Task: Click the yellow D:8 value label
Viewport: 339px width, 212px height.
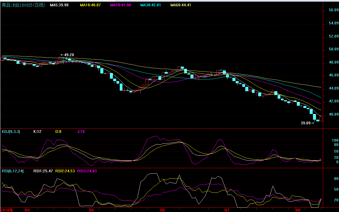Action: coord(58,132)
